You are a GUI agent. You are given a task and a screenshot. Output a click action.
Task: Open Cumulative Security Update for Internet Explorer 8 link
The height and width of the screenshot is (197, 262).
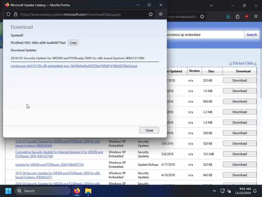coord(59,154)
